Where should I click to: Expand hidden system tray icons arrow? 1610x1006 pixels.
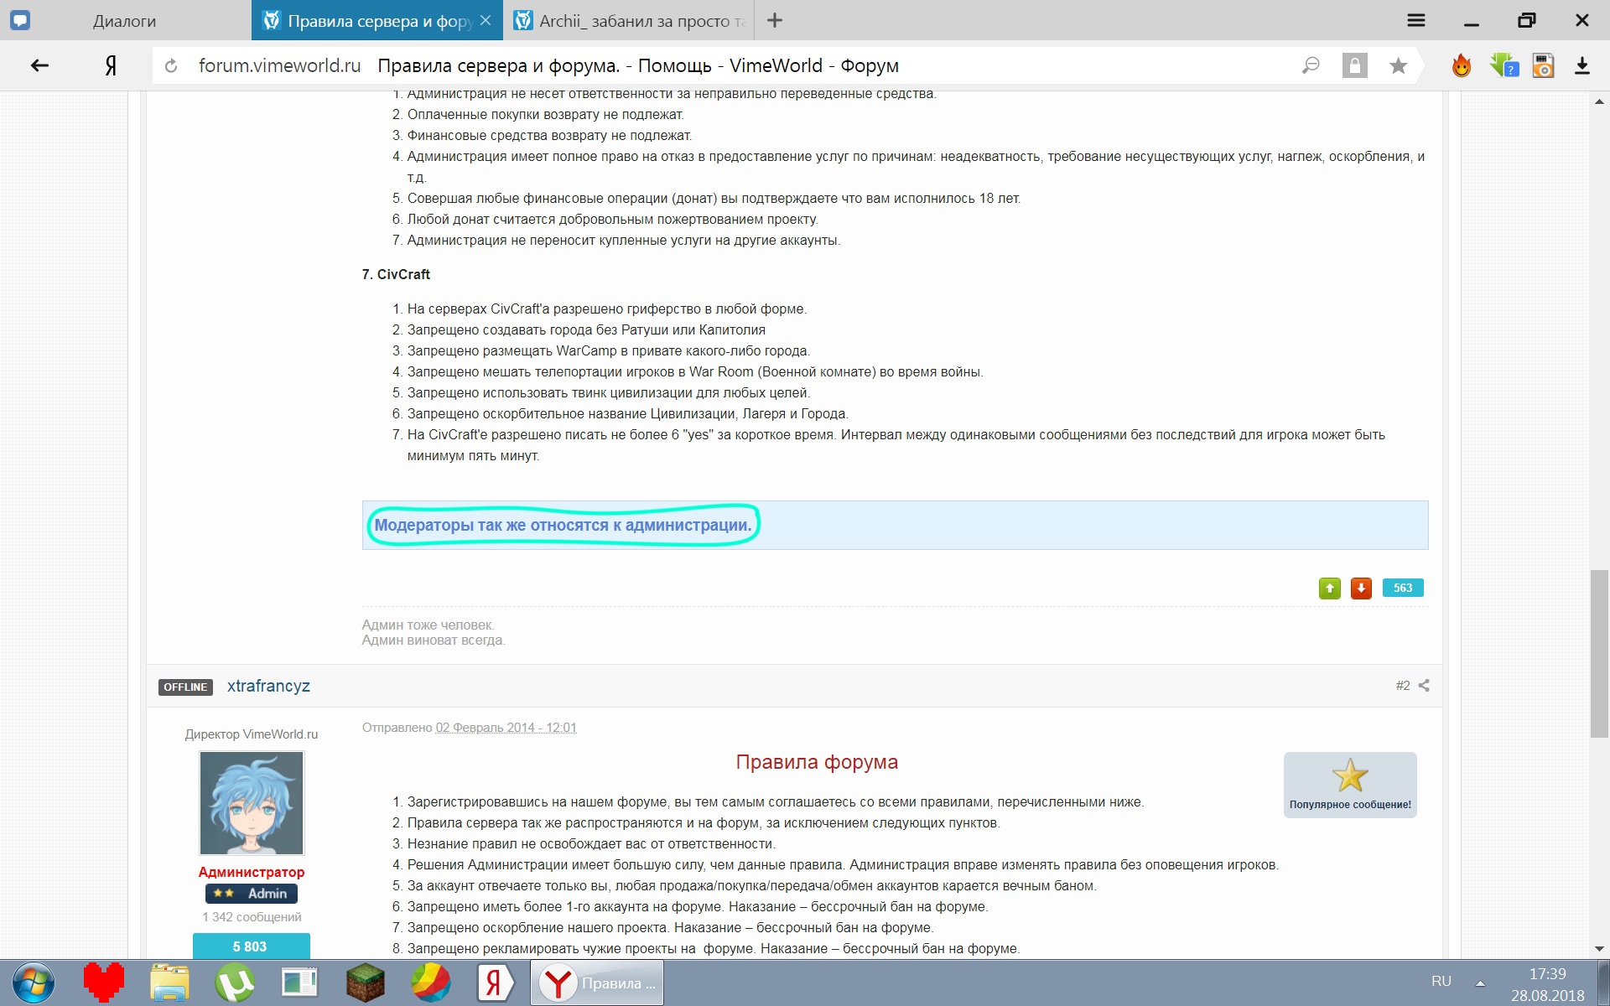coord(1480,983)
